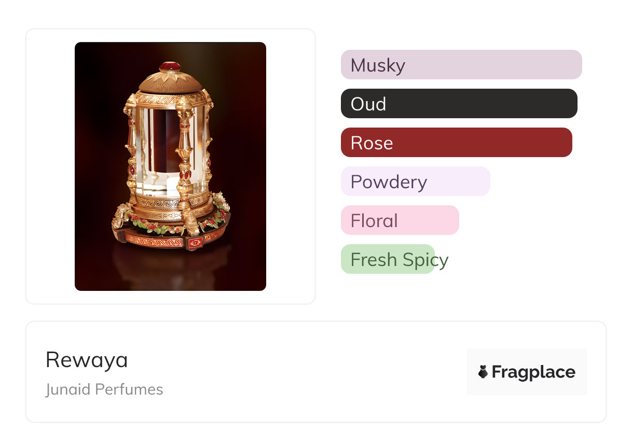Viewport: 632px width, 448px height.
Task: Click the dark red Rose accord bar
Action: point(456,143)
